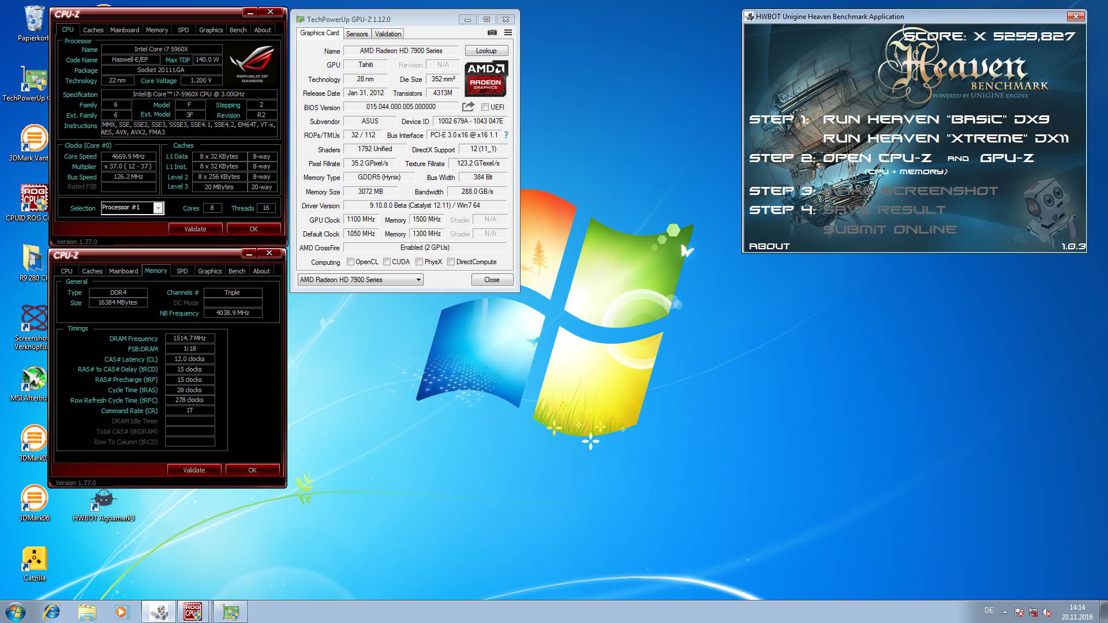Open the Processor #1 selection dropdown
The width and height of the screenshot is (1108, 623).
(x=132, y=208)
